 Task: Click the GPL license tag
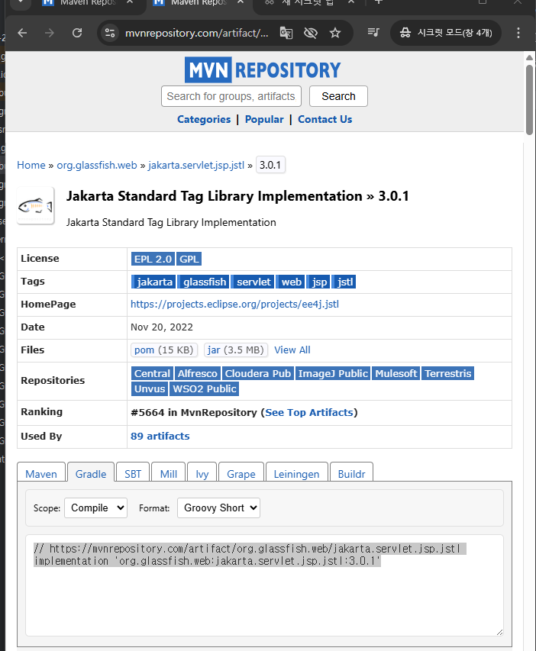(x=189, y=259)
